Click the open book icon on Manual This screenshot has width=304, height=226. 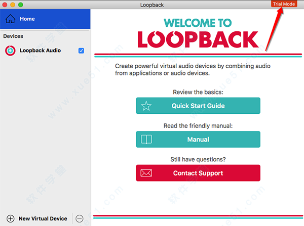tap(146, 140)
